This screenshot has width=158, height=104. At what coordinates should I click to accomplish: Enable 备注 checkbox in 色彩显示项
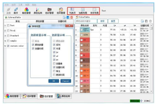click(54, 71)
